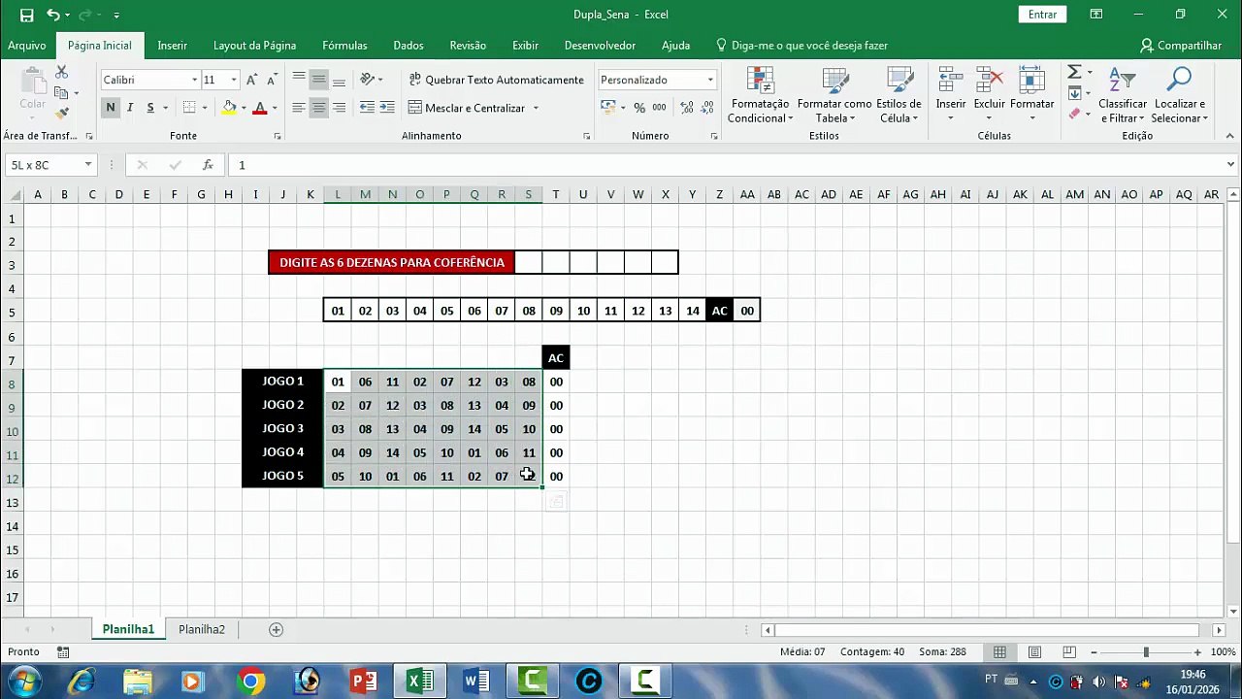Image resolution: width=1242 pixels, height=699 pixels.
Task: Cut the selected cells with scissors icon
Action: pos(62,72)
